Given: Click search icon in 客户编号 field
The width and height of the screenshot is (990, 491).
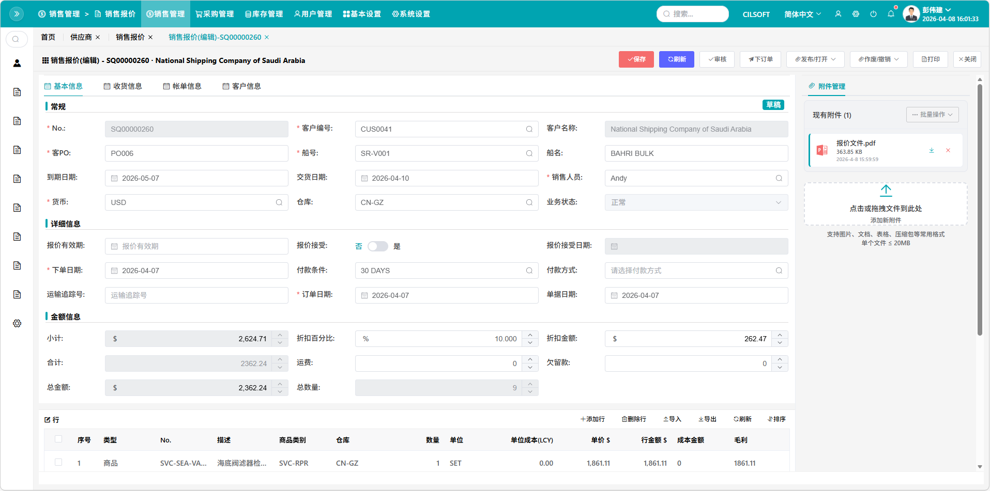Looking at the screenshot, I should 529,129.
